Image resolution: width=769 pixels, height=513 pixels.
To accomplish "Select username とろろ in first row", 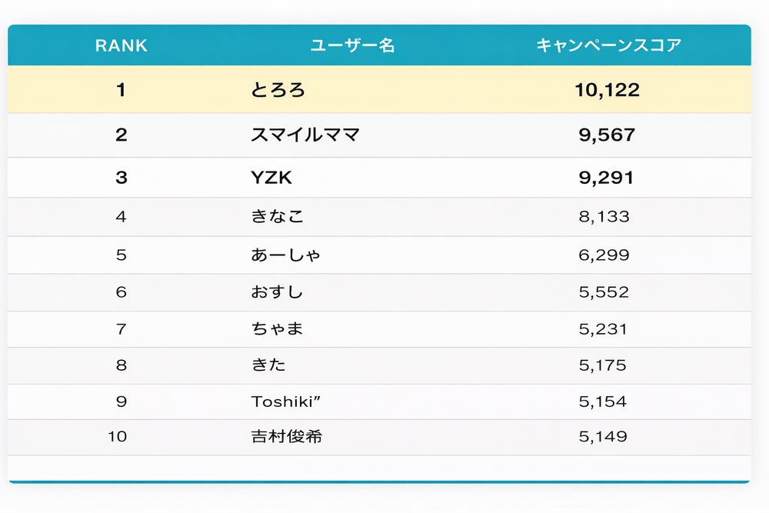I will (x=278, y=90).
